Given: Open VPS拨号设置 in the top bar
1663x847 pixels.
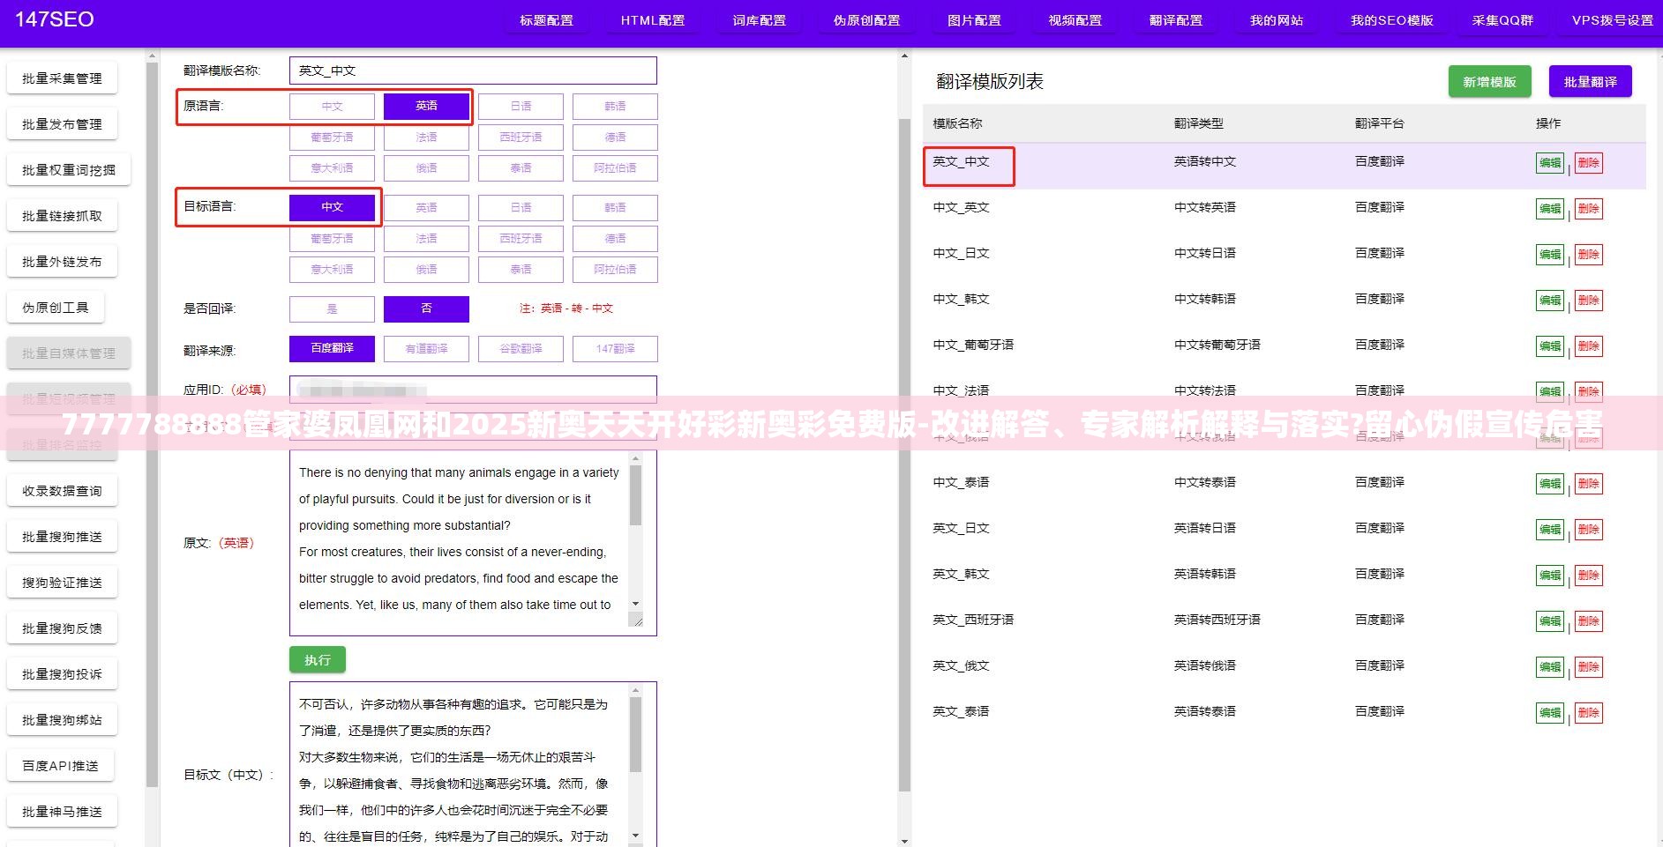Looking at the screenshot, I should tap(1612, 20).
